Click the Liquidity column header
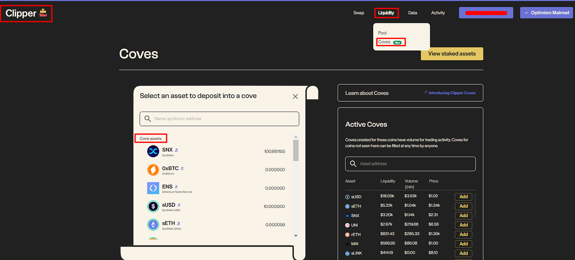Screen dimensions: 575x260 click(388, 181)
